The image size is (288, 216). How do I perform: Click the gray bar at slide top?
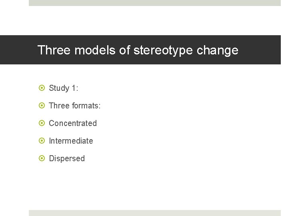point(155,3)
